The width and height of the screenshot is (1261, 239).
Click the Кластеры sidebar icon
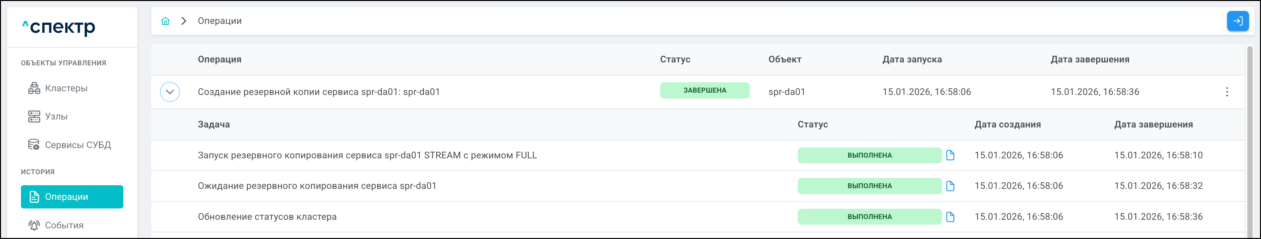[34, 89]
